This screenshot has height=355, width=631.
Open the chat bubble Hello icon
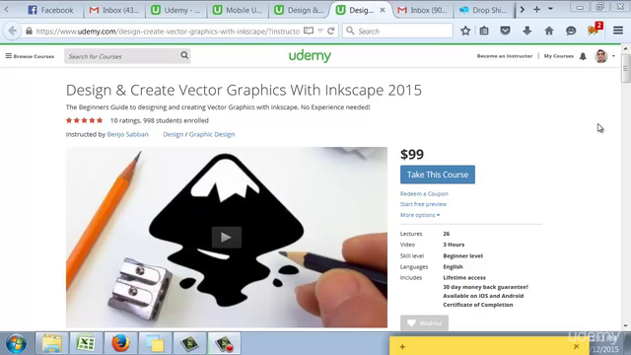(571, 31)
